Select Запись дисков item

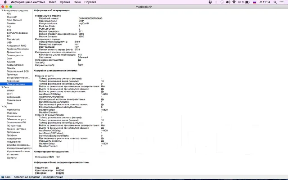(15, 55)
